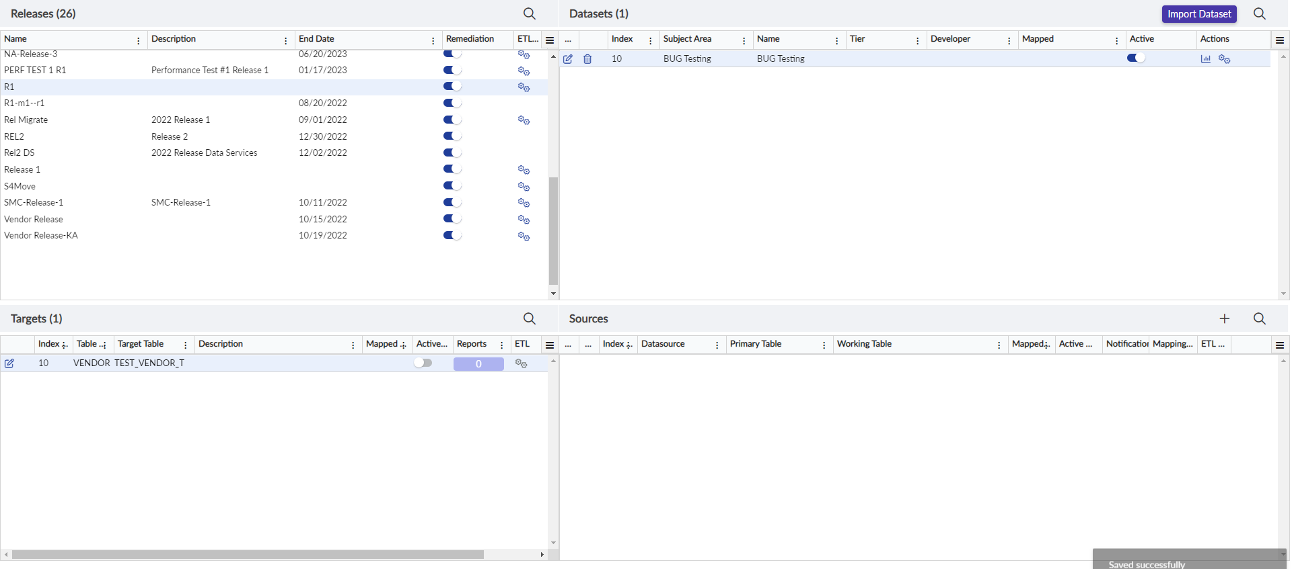Click ETL gears icon for SMC-Release-1
1292x569 pixels.
pos(524,203)
